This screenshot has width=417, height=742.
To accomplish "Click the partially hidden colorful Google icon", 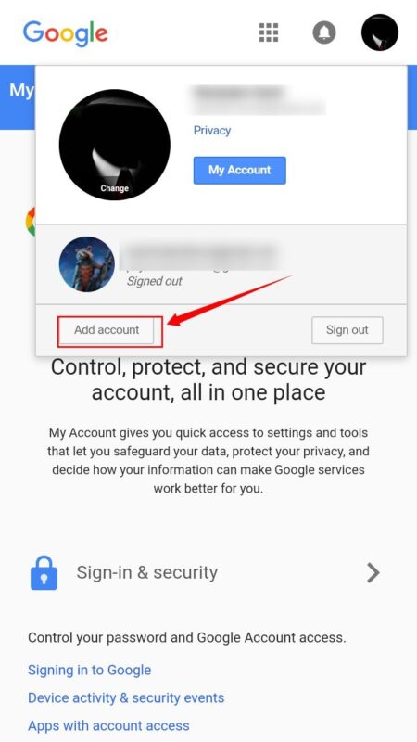I will click(31, 221).
